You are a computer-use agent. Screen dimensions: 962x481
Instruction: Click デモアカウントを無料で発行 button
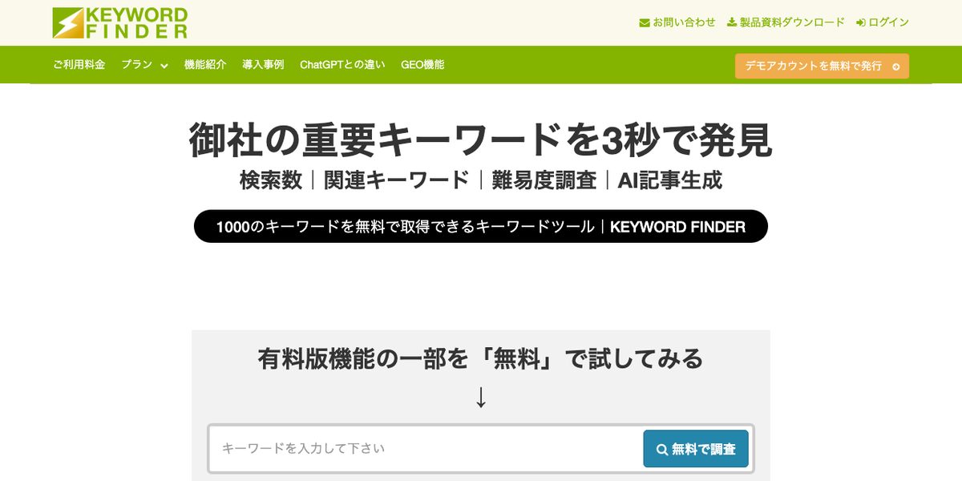(x=822, y=66)
